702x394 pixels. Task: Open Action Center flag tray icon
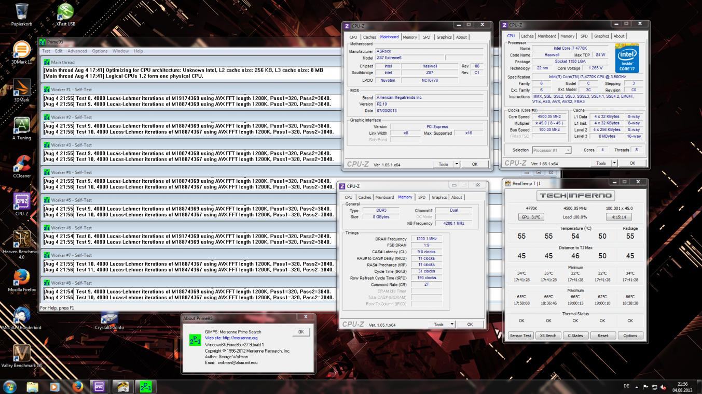[646, 387]
